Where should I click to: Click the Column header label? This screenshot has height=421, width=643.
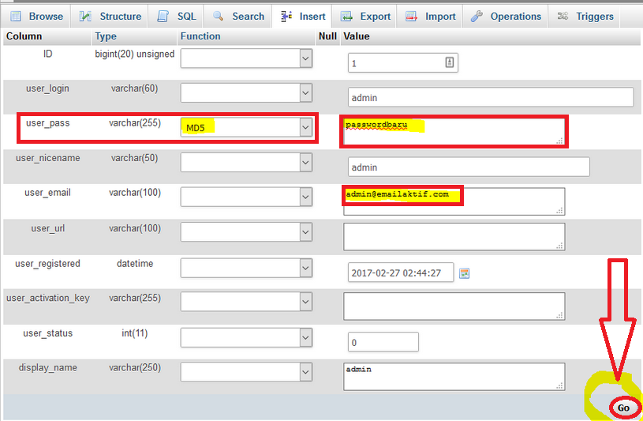click(24, 36)
